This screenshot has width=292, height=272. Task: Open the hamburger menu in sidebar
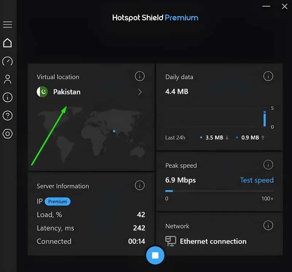pos(7,24)
